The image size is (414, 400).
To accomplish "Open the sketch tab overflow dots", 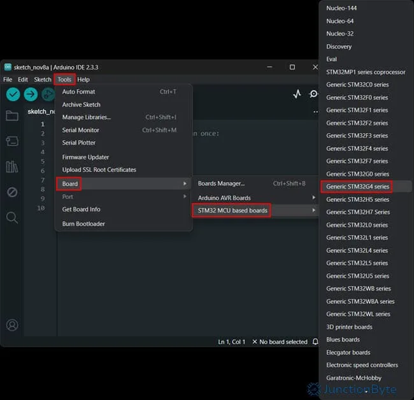I will (x=315, y=111).
